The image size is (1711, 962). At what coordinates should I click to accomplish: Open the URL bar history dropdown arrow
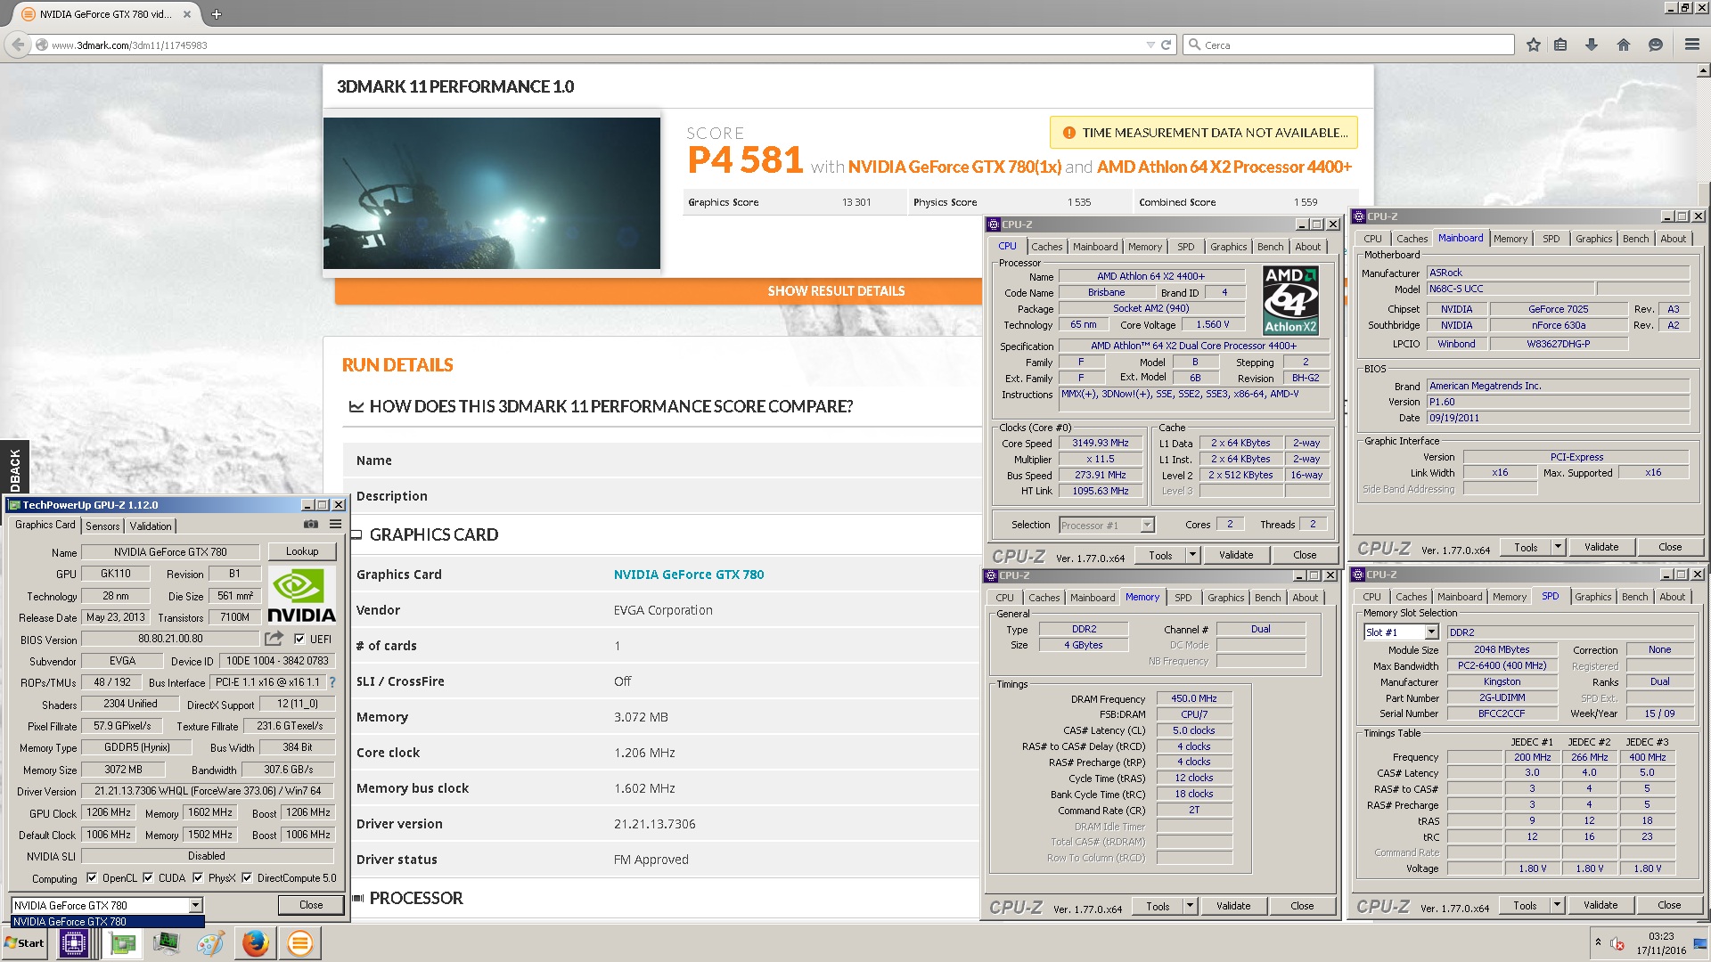(x=1150, y=45)
